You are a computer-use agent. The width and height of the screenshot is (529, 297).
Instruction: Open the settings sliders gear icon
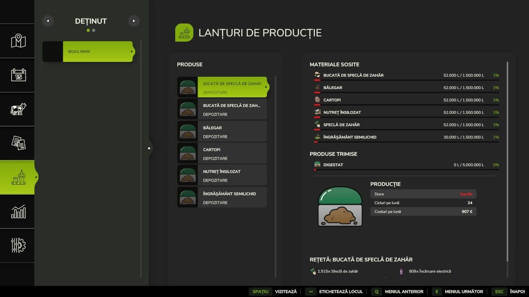pyautogui.click(x=18, y=245)
